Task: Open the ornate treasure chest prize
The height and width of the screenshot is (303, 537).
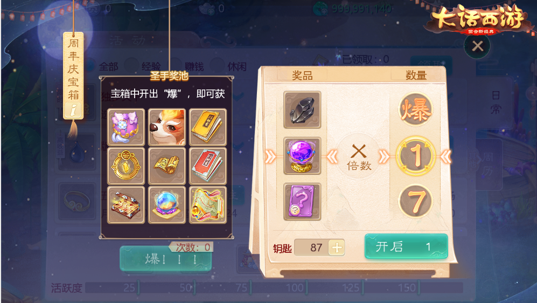Action: (x=126, y=205)
